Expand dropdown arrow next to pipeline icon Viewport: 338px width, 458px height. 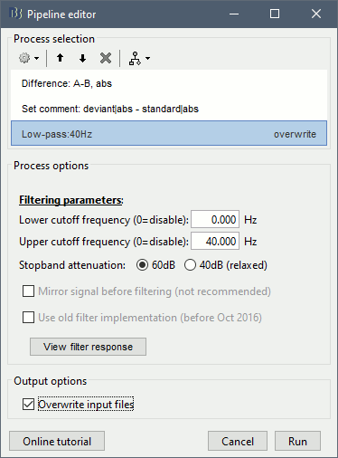147,58
